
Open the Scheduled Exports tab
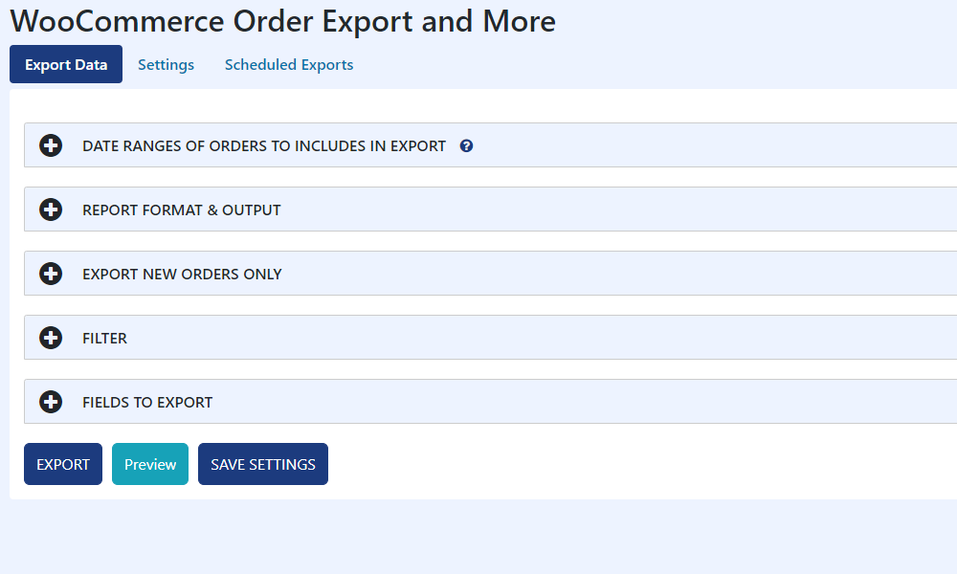click(288, 64)
